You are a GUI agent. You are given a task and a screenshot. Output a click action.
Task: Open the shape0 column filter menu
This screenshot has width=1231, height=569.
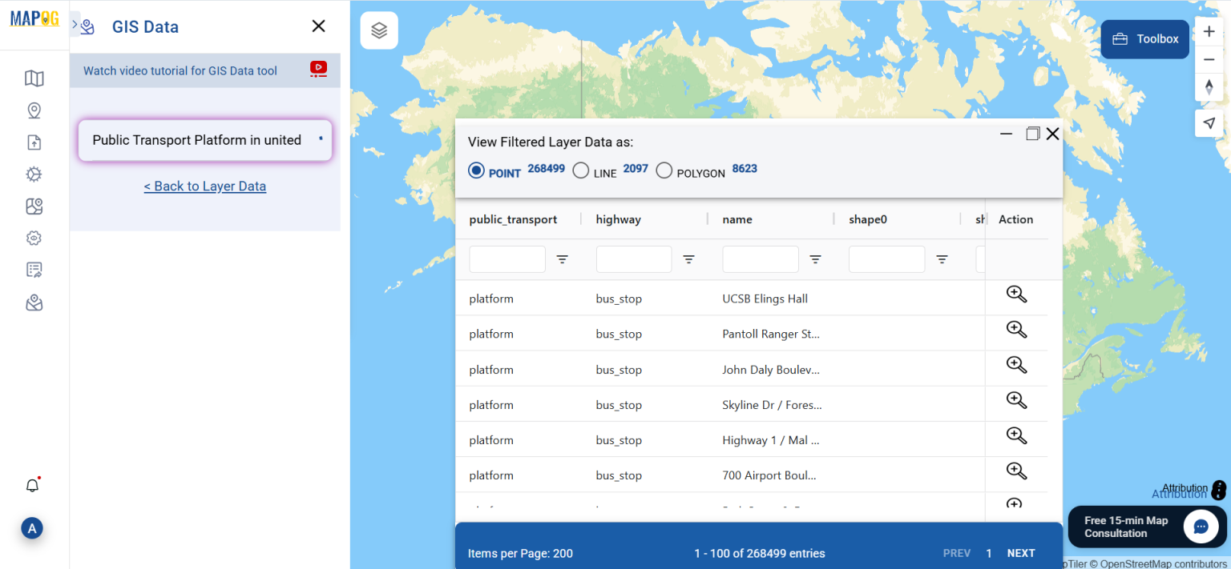[x=941, y=259]
